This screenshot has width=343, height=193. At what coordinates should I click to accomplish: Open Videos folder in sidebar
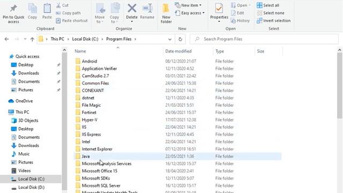pyautogui.click(x=21, y=170)
